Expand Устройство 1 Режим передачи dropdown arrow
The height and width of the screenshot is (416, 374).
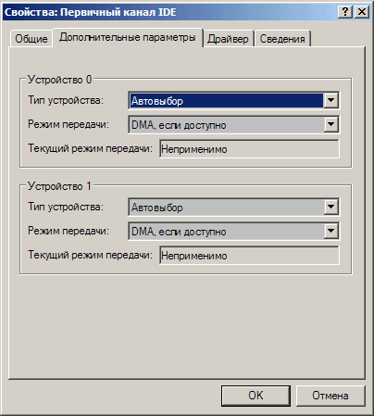tap(330, 231)
